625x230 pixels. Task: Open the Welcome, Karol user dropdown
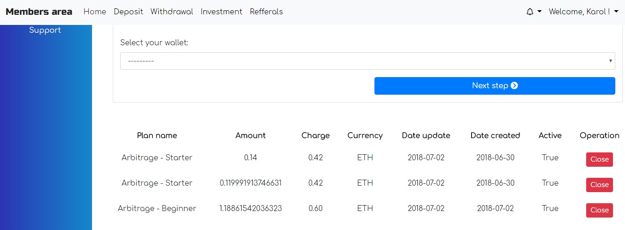point(583,12)
